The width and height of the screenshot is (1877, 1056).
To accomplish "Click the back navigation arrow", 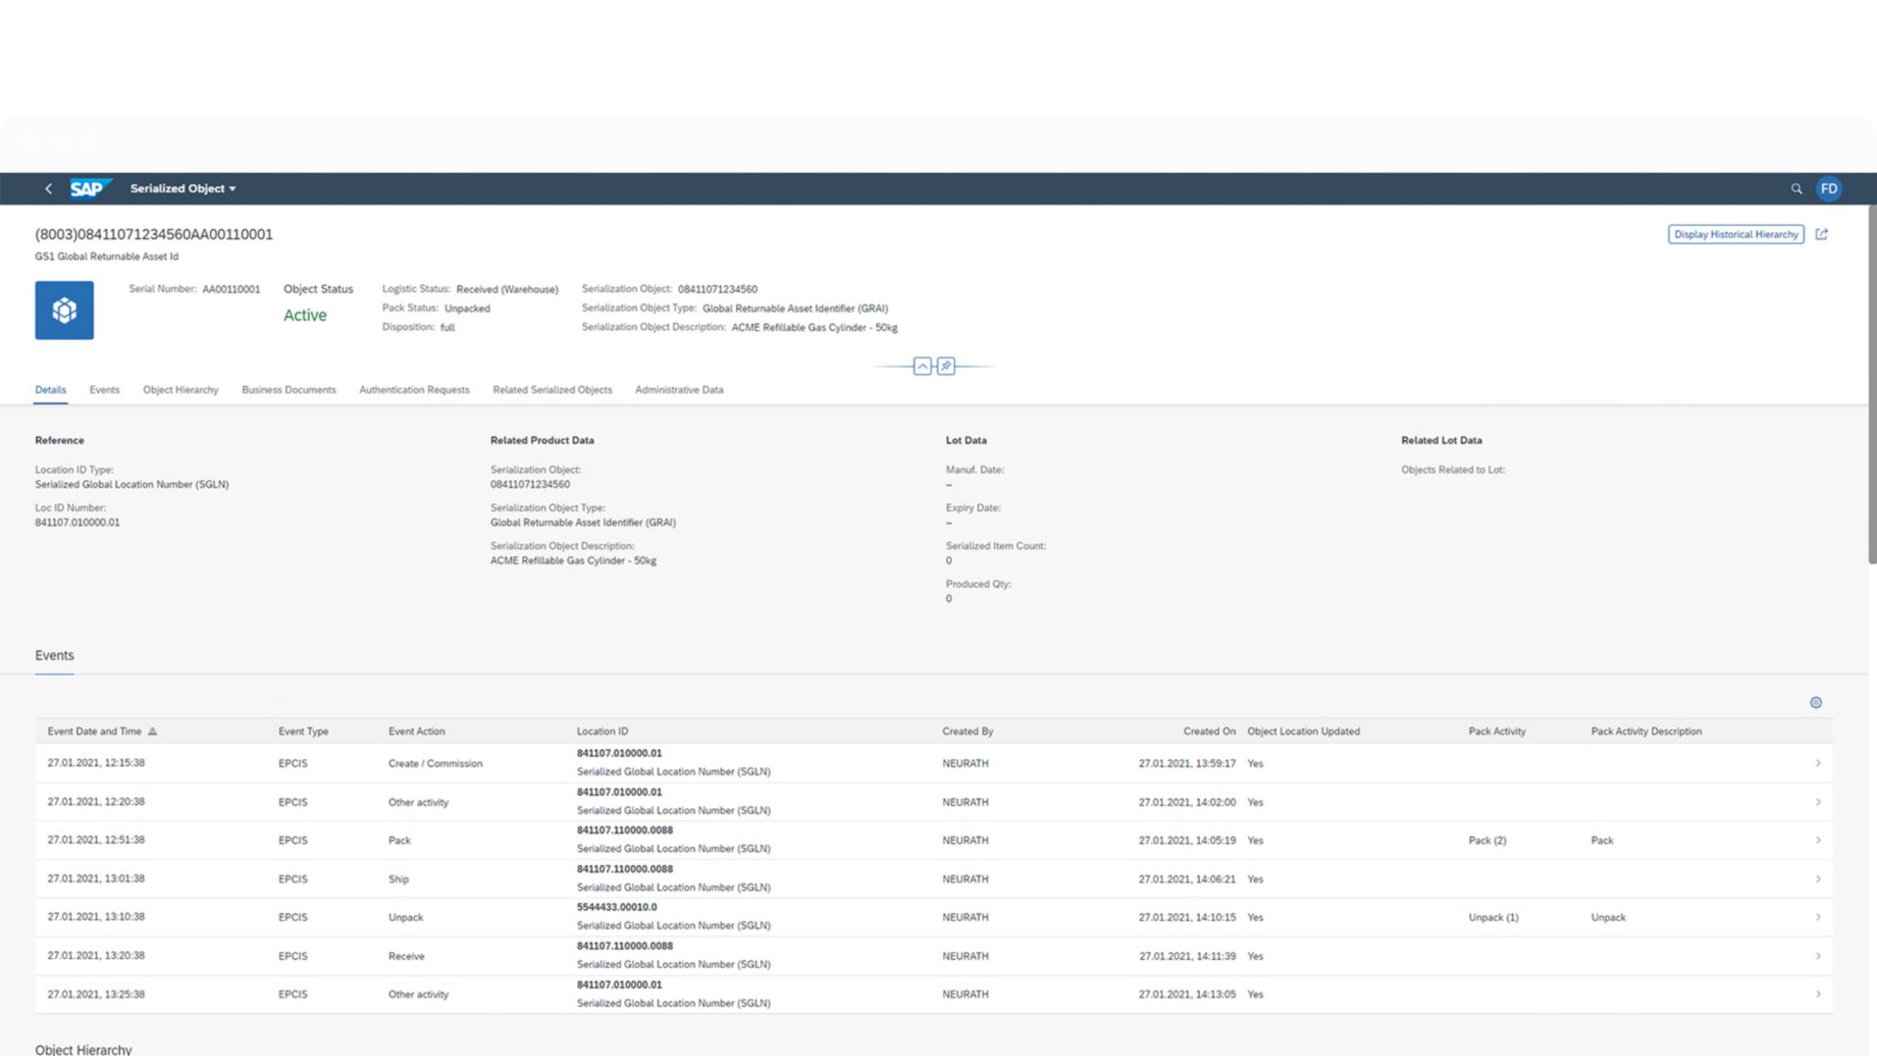I will coord(48,189).
